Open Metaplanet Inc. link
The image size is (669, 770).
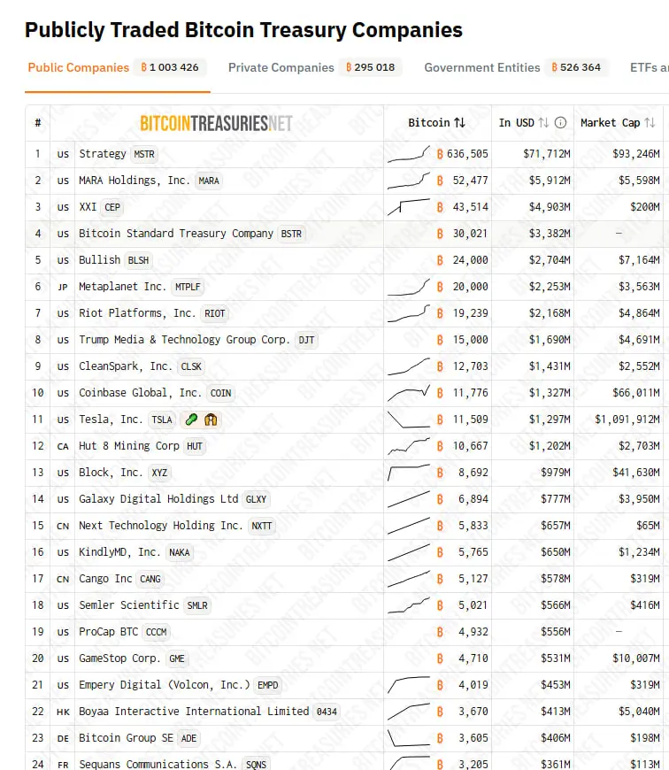click(123, 286)
